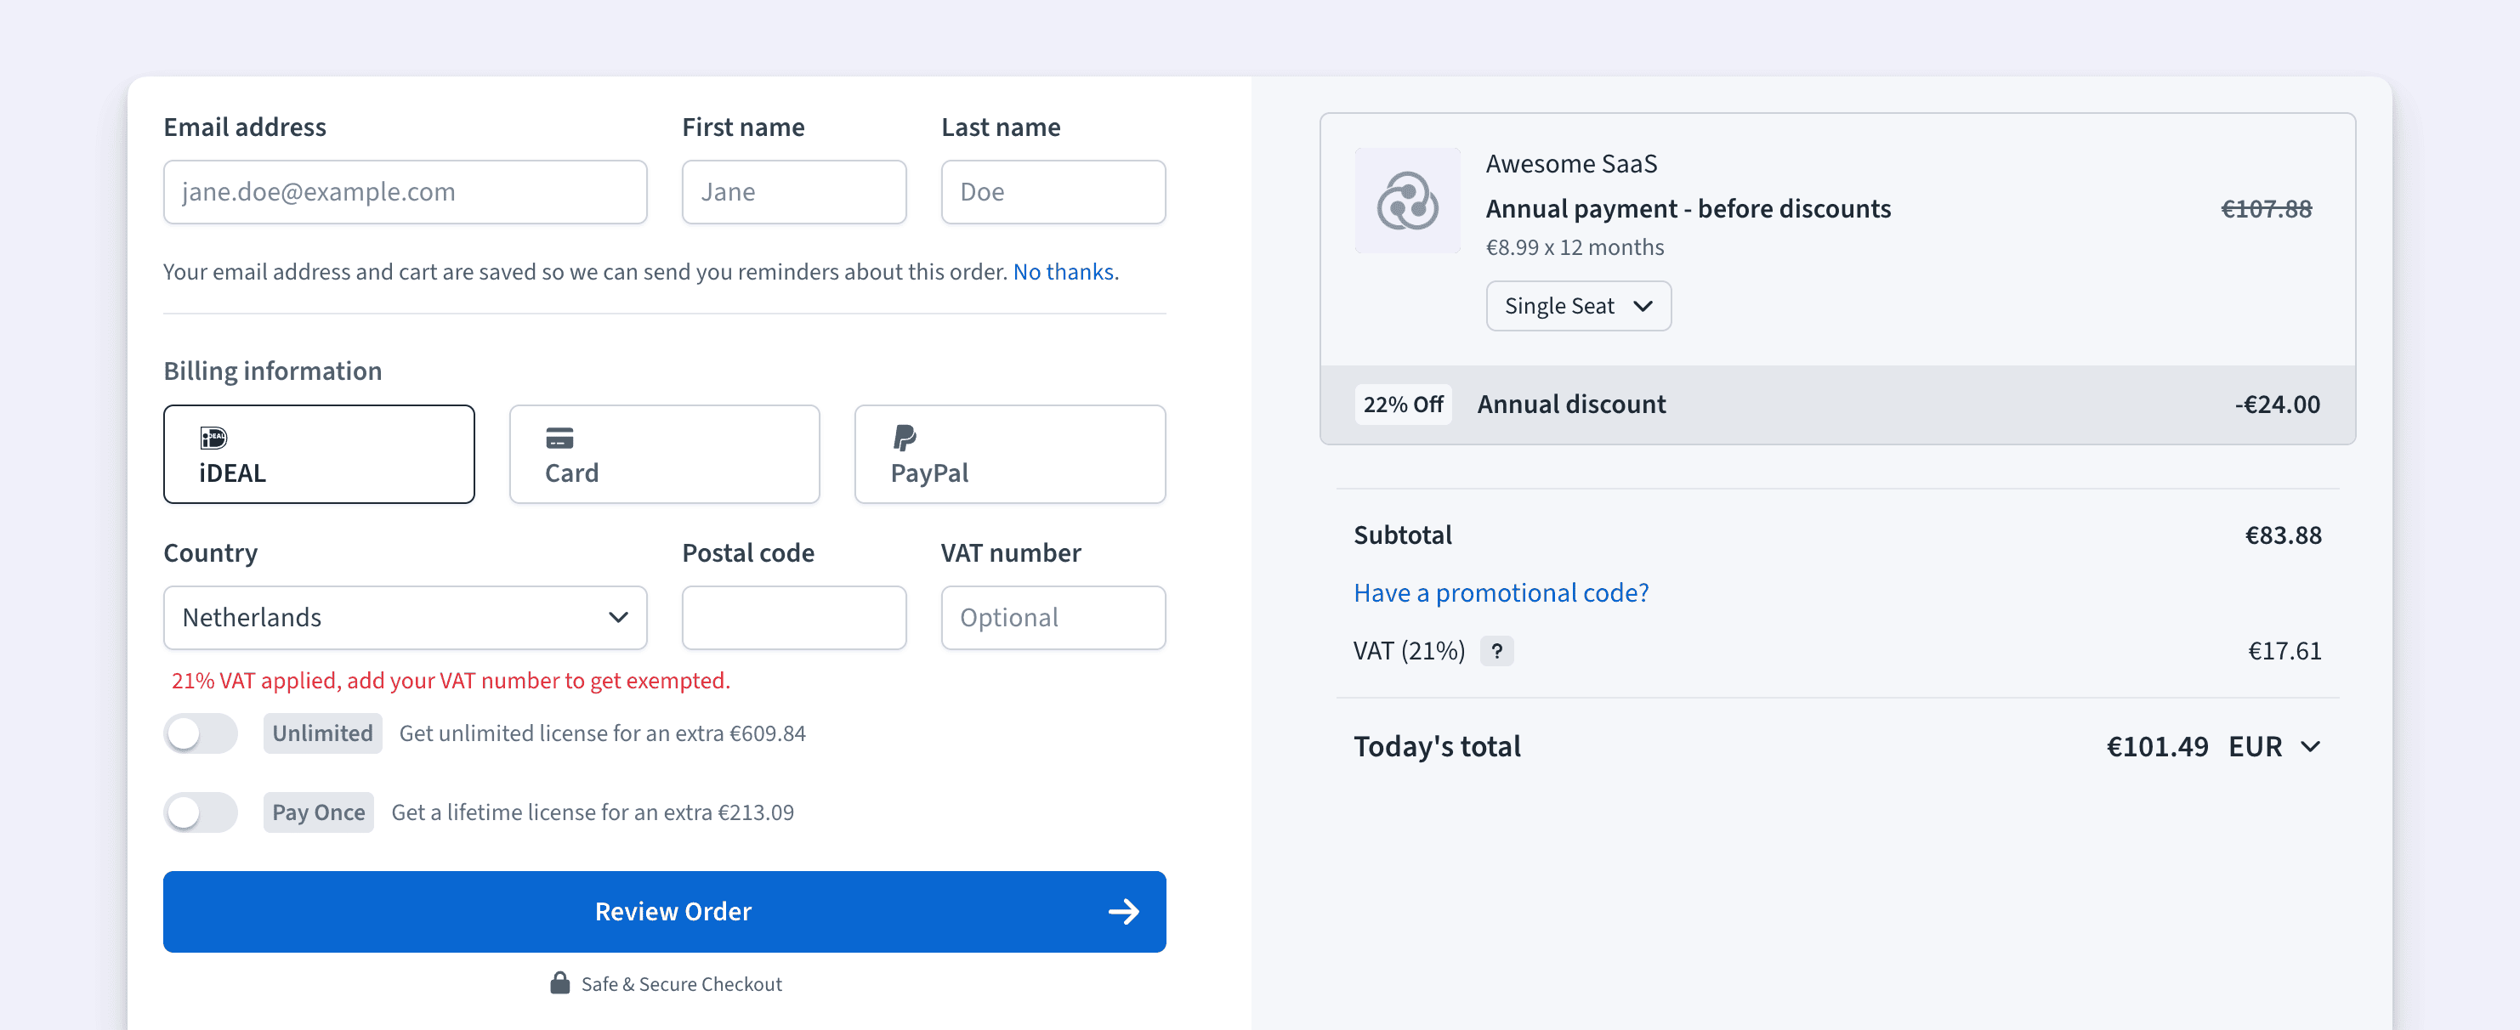Click the Awesome SaaS product name
Image resolution: width=2520 pixels, height=1030 pixels.
coord(1571,163)
